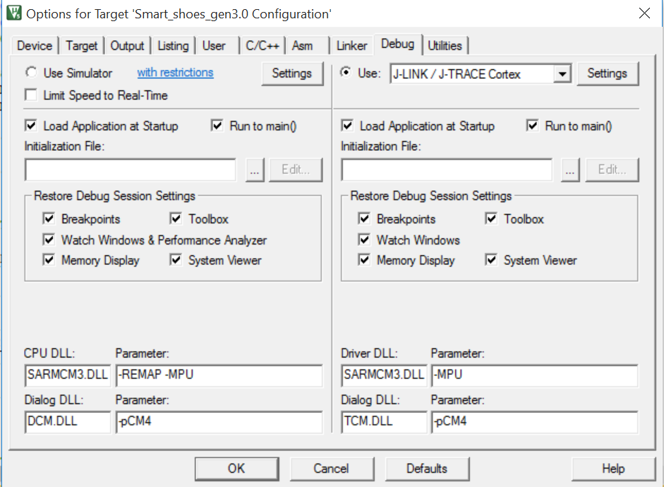The width and height of the screenshot is (664, 487).
Task: Toggle Watch Windows & Performance Analyzer checkbox
Action: 49,240
